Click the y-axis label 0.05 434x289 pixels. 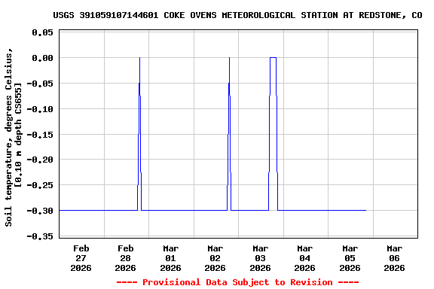[x=42, y=32]
